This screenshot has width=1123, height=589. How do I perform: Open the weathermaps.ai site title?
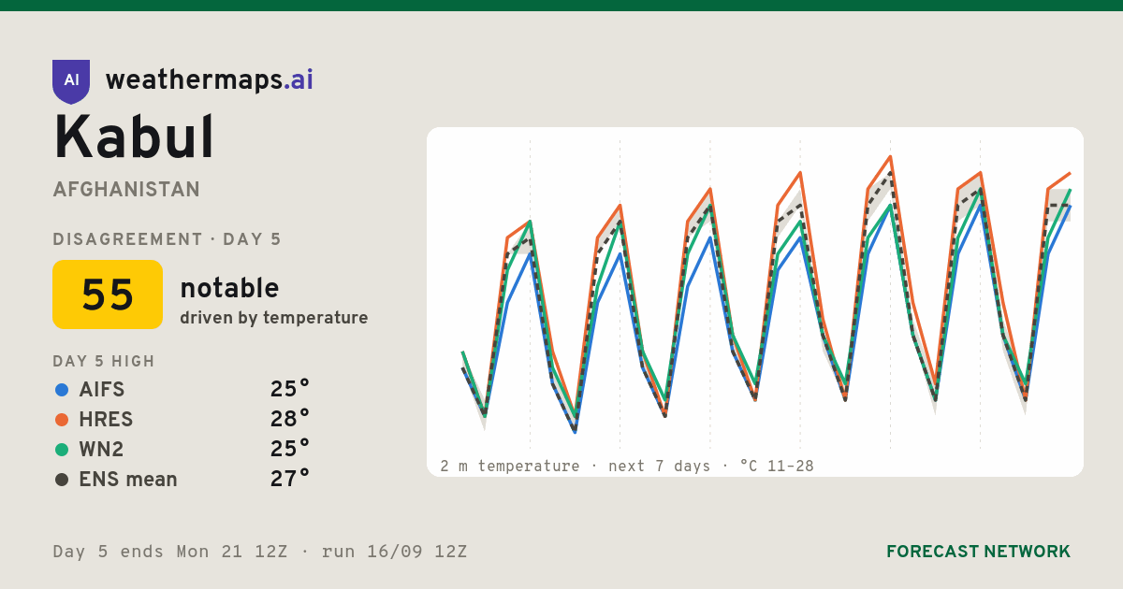[210, 80]
